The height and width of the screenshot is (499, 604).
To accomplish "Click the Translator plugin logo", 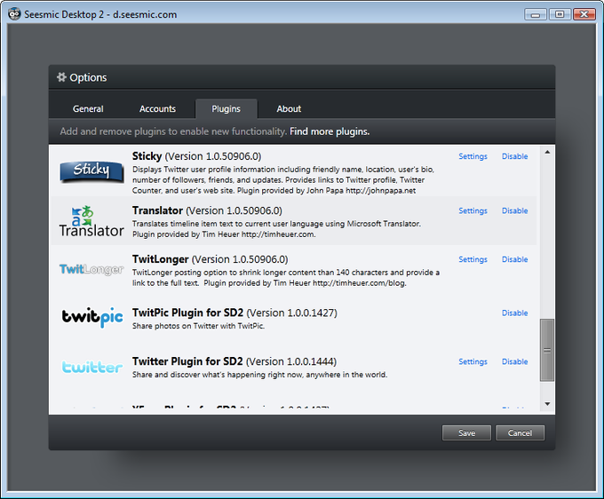I will [91, 221].
